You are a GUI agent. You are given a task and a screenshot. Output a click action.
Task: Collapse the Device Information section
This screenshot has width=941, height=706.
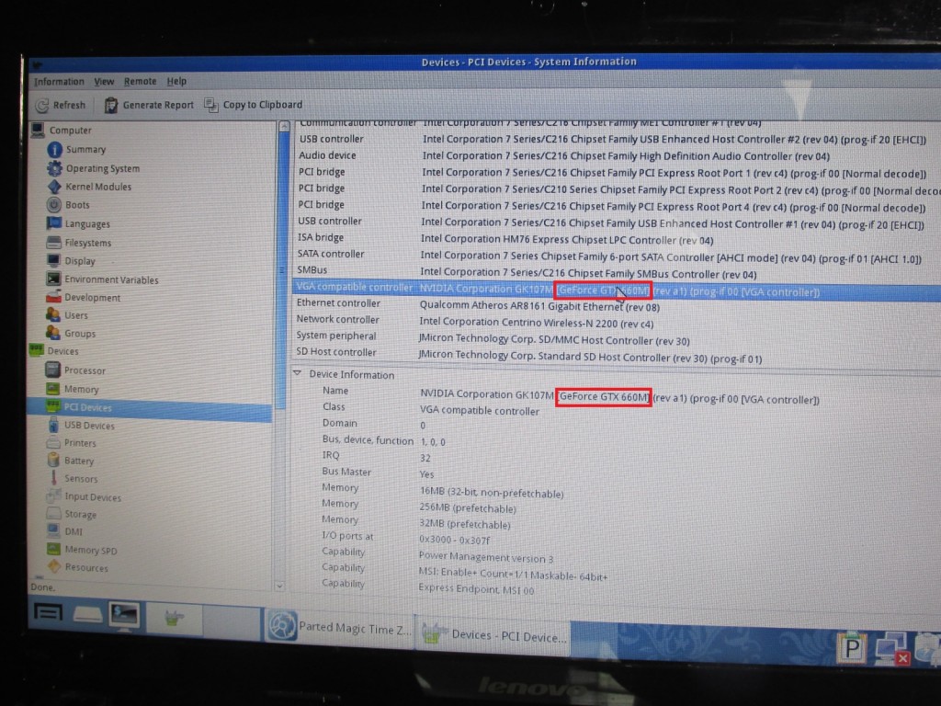(x=297, y=373)
